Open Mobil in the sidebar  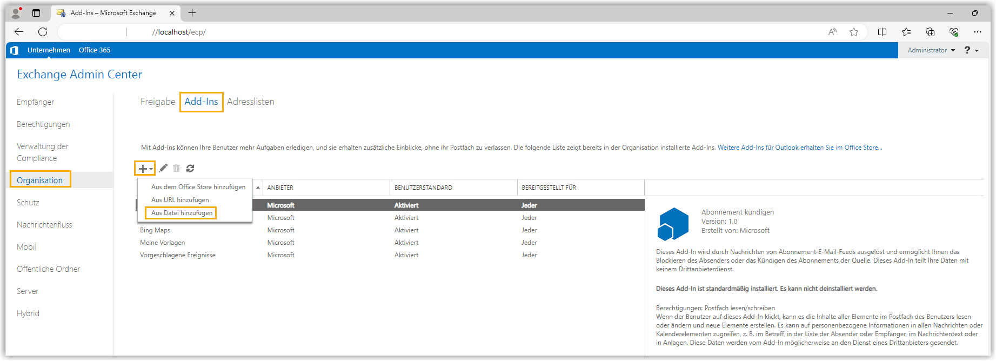tap(26, 247)
